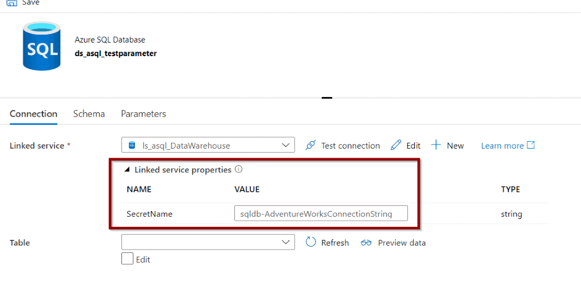Click the SQL icon inside linked service dropdown
Image resolution: width=581 pixels, height=283 pixels.
click(132, 146)
